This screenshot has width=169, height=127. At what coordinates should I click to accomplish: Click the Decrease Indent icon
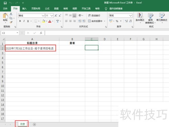click(80, 21)
